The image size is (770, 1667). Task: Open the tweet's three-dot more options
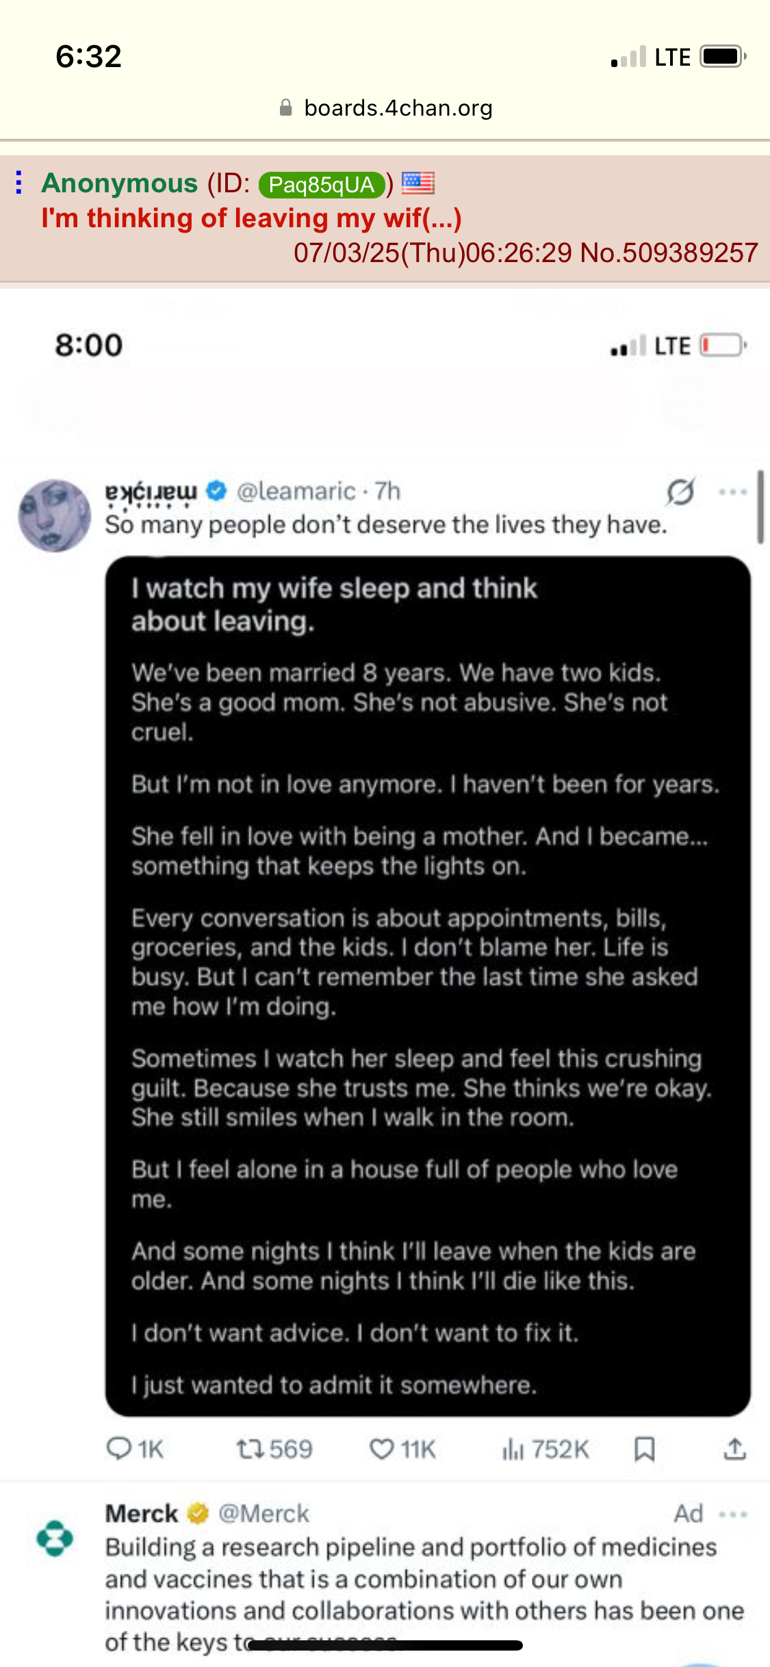point(733,491)
